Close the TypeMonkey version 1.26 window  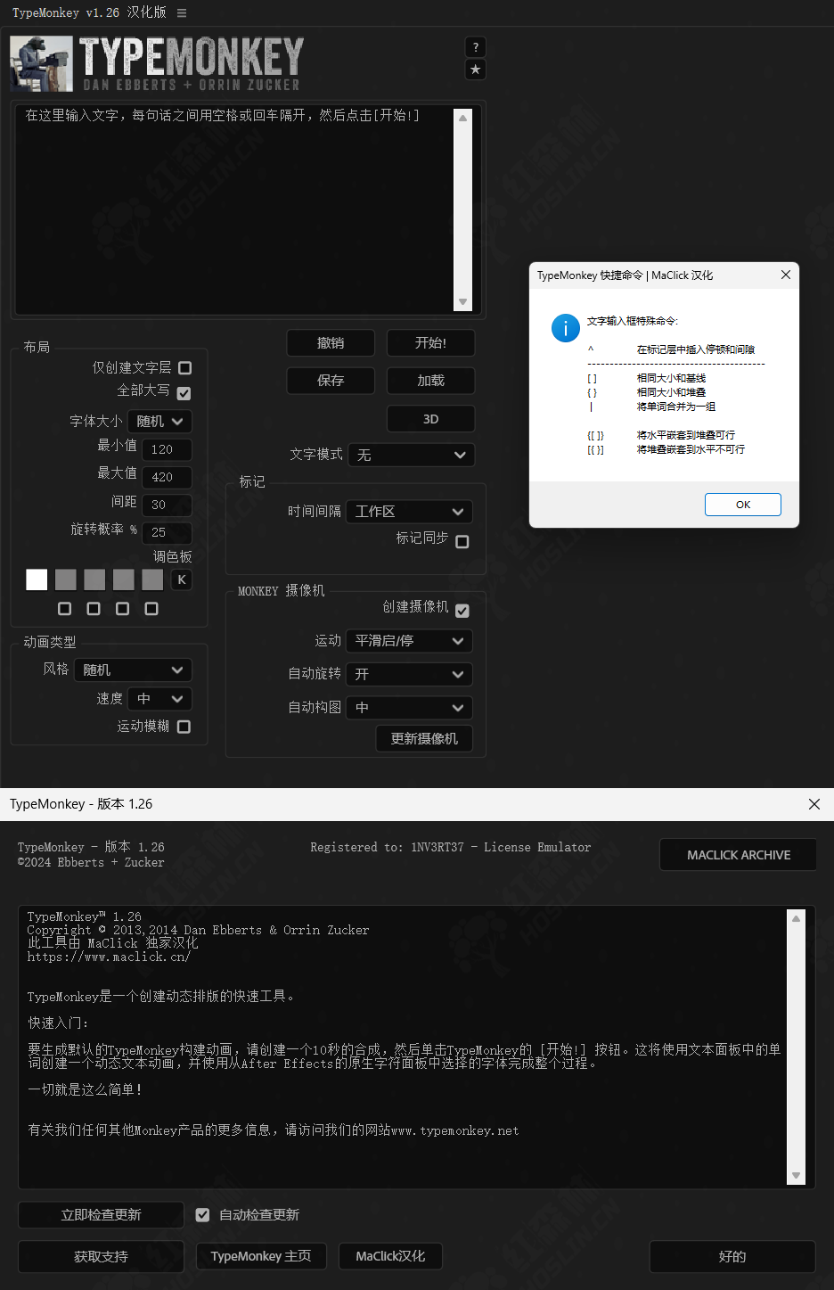click(814, 804)
